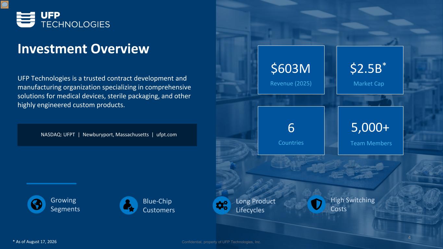
Task: Click the 6 Countries stat card
Action: tap(291, 131)
